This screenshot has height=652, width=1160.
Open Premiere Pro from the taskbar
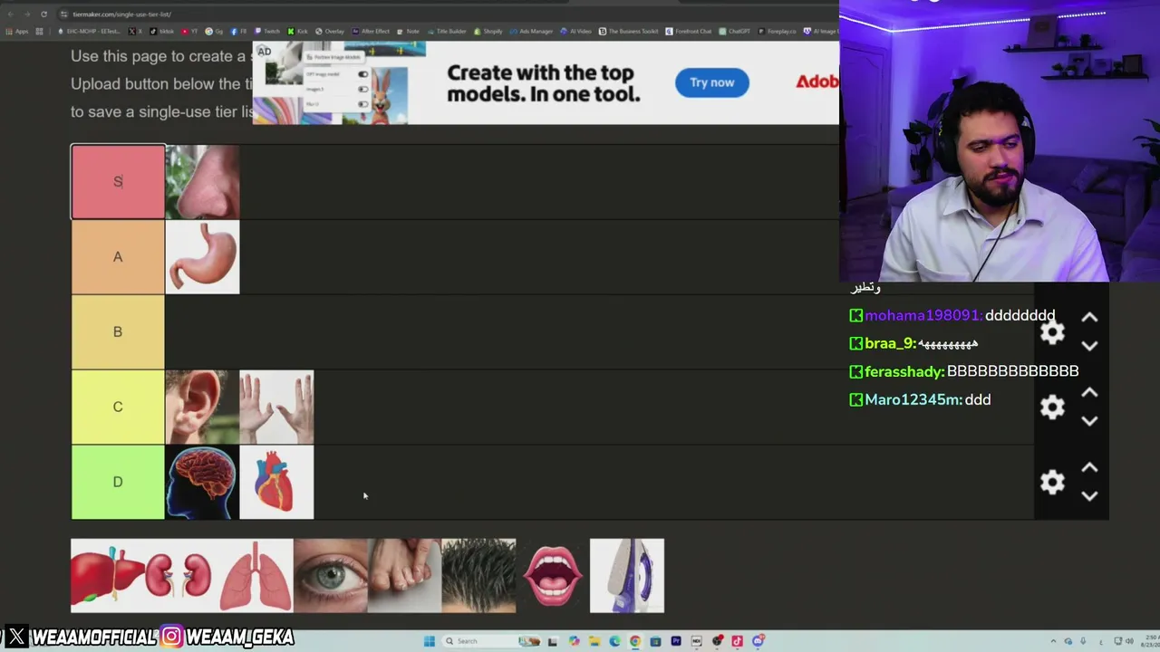(x=676, y=641)
